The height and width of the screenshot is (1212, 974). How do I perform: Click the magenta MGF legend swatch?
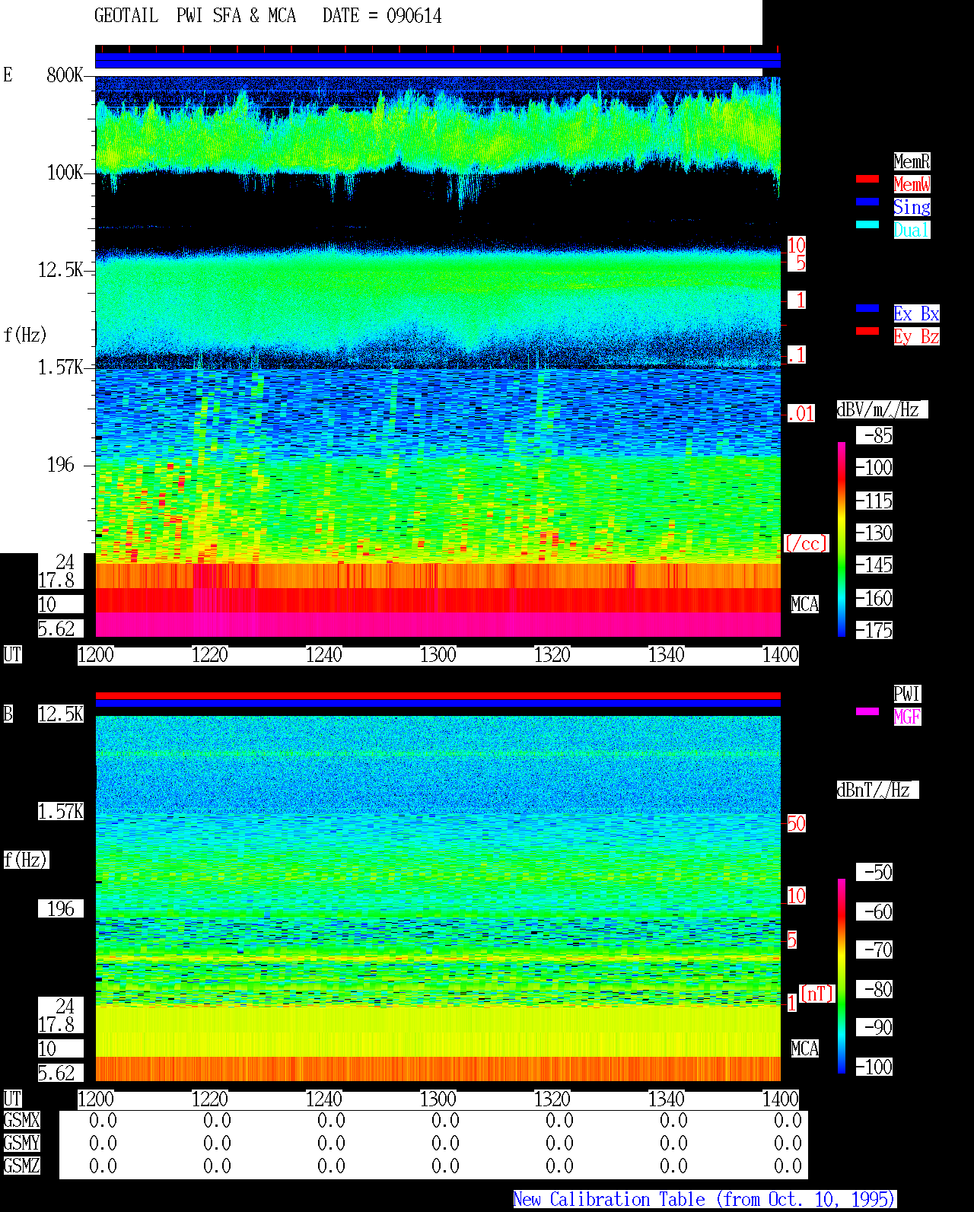(x=867, y=711)
